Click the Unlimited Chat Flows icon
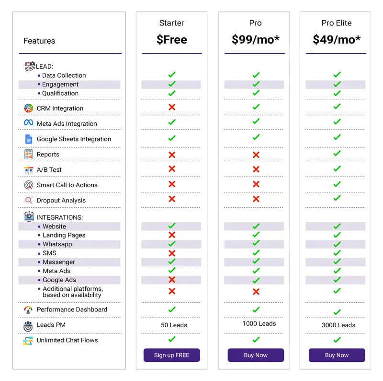The width and height of the screenshot is (383, 381). point(28,341)
